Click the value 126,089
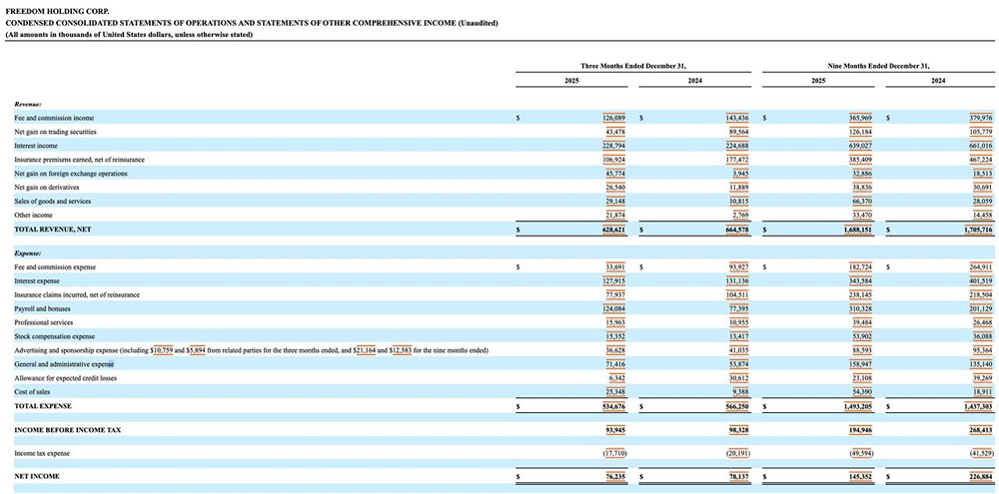Screen dimensions: 999x494 (611, 118)
